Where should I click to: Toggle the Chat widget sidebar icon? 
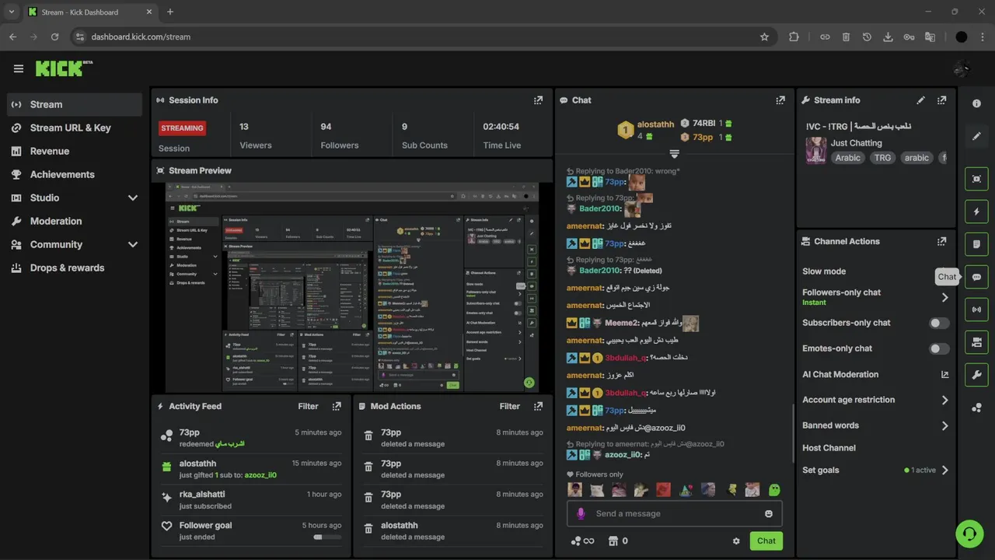977,277
